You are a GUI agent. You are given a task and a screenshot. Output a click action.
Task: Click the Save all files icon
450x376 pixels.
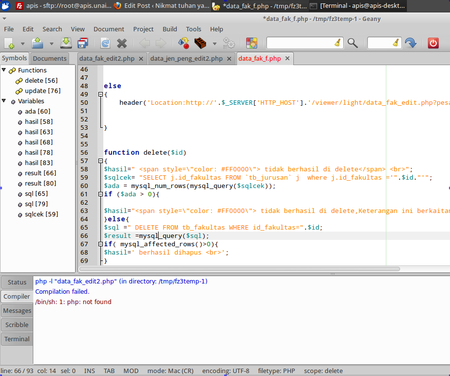point(82,44)
